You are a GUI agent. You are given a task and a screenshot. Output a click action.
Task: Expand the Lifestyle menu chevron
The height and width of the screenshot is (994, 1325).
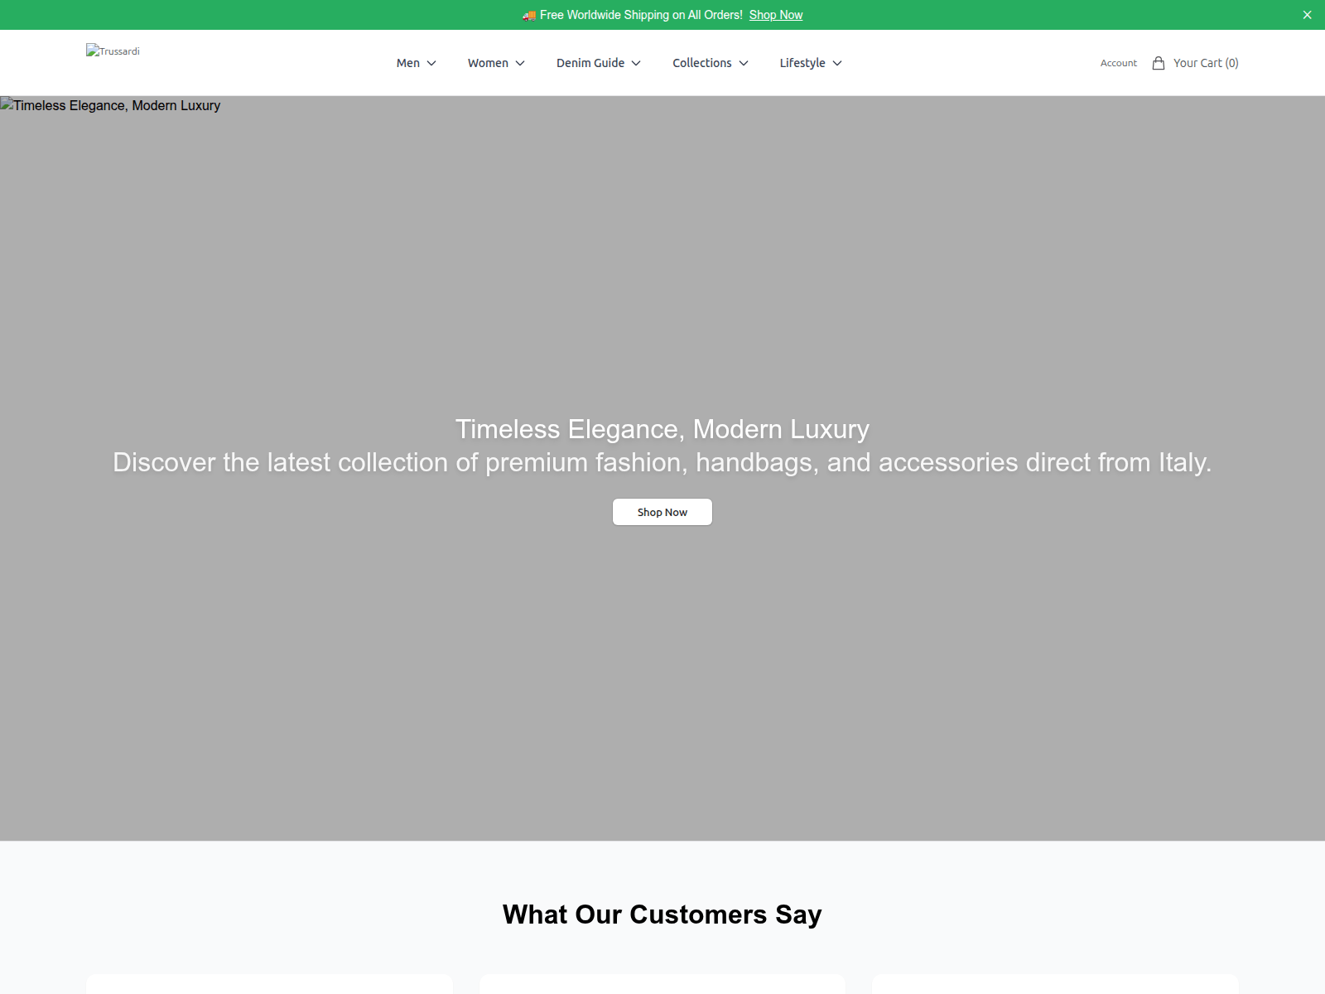click(837, 63)
